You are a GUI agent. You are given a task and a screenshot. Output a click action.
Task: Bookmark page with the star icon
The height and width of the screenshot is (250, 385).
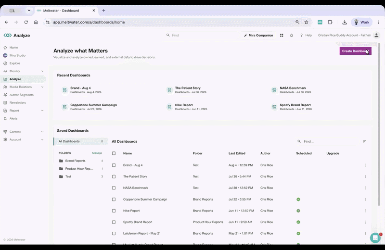306,22
